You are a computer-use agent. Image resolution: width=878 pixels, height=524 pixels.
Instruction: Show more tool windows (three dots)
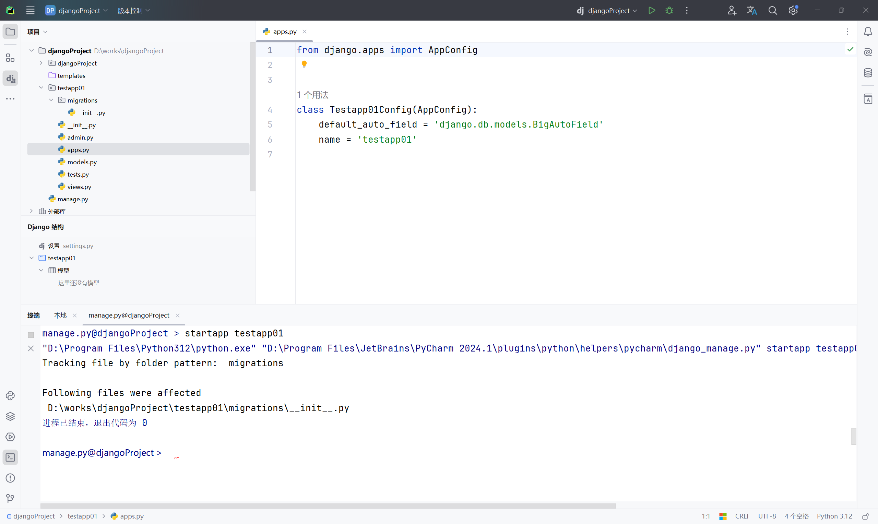pyautogui.click(x=10, y=99)
